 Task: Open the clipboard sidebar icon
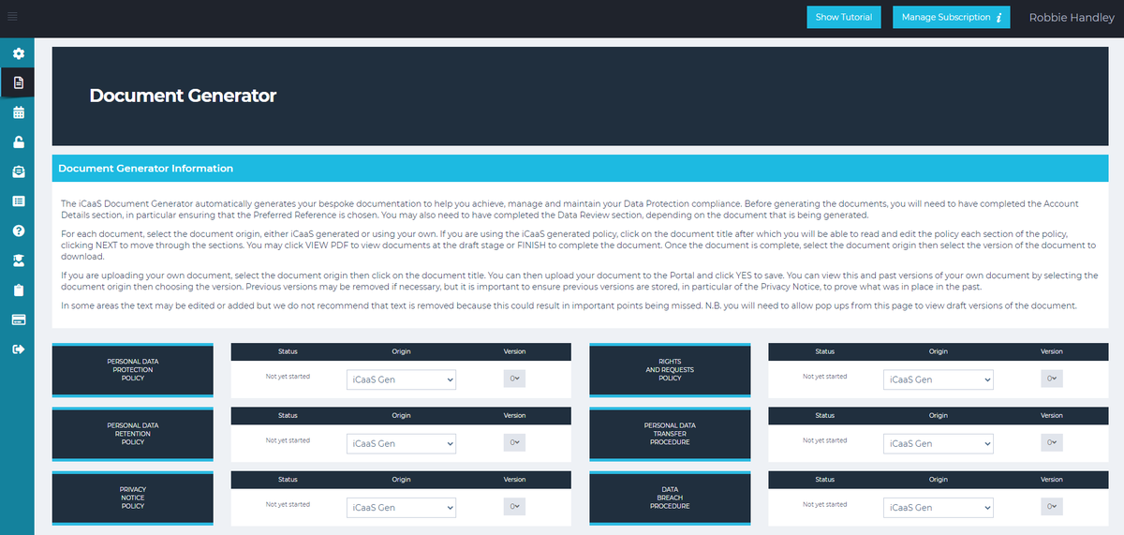pyautogui.click(x=18, y=290)
